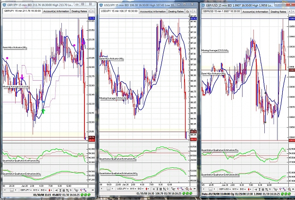Open candlestick chart-type dropdown in GBP/JPY window
This screenshot has width=295, height=200.
point(50,190)
